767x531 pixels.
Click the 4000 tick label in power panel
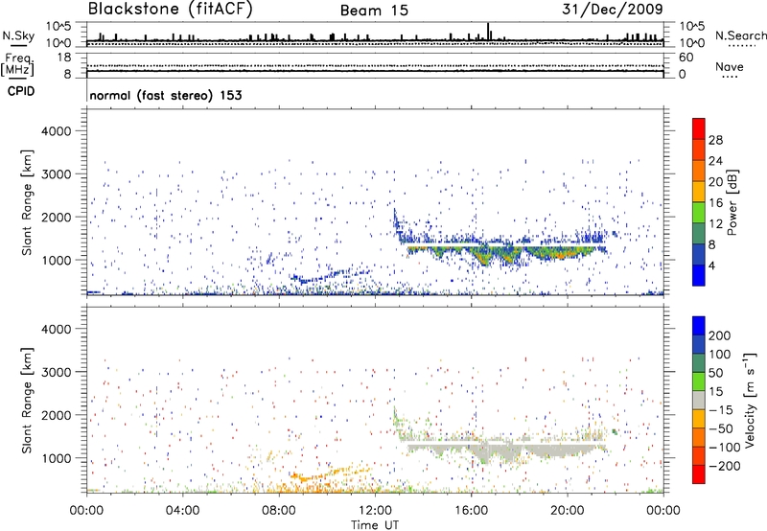(56, 131)
